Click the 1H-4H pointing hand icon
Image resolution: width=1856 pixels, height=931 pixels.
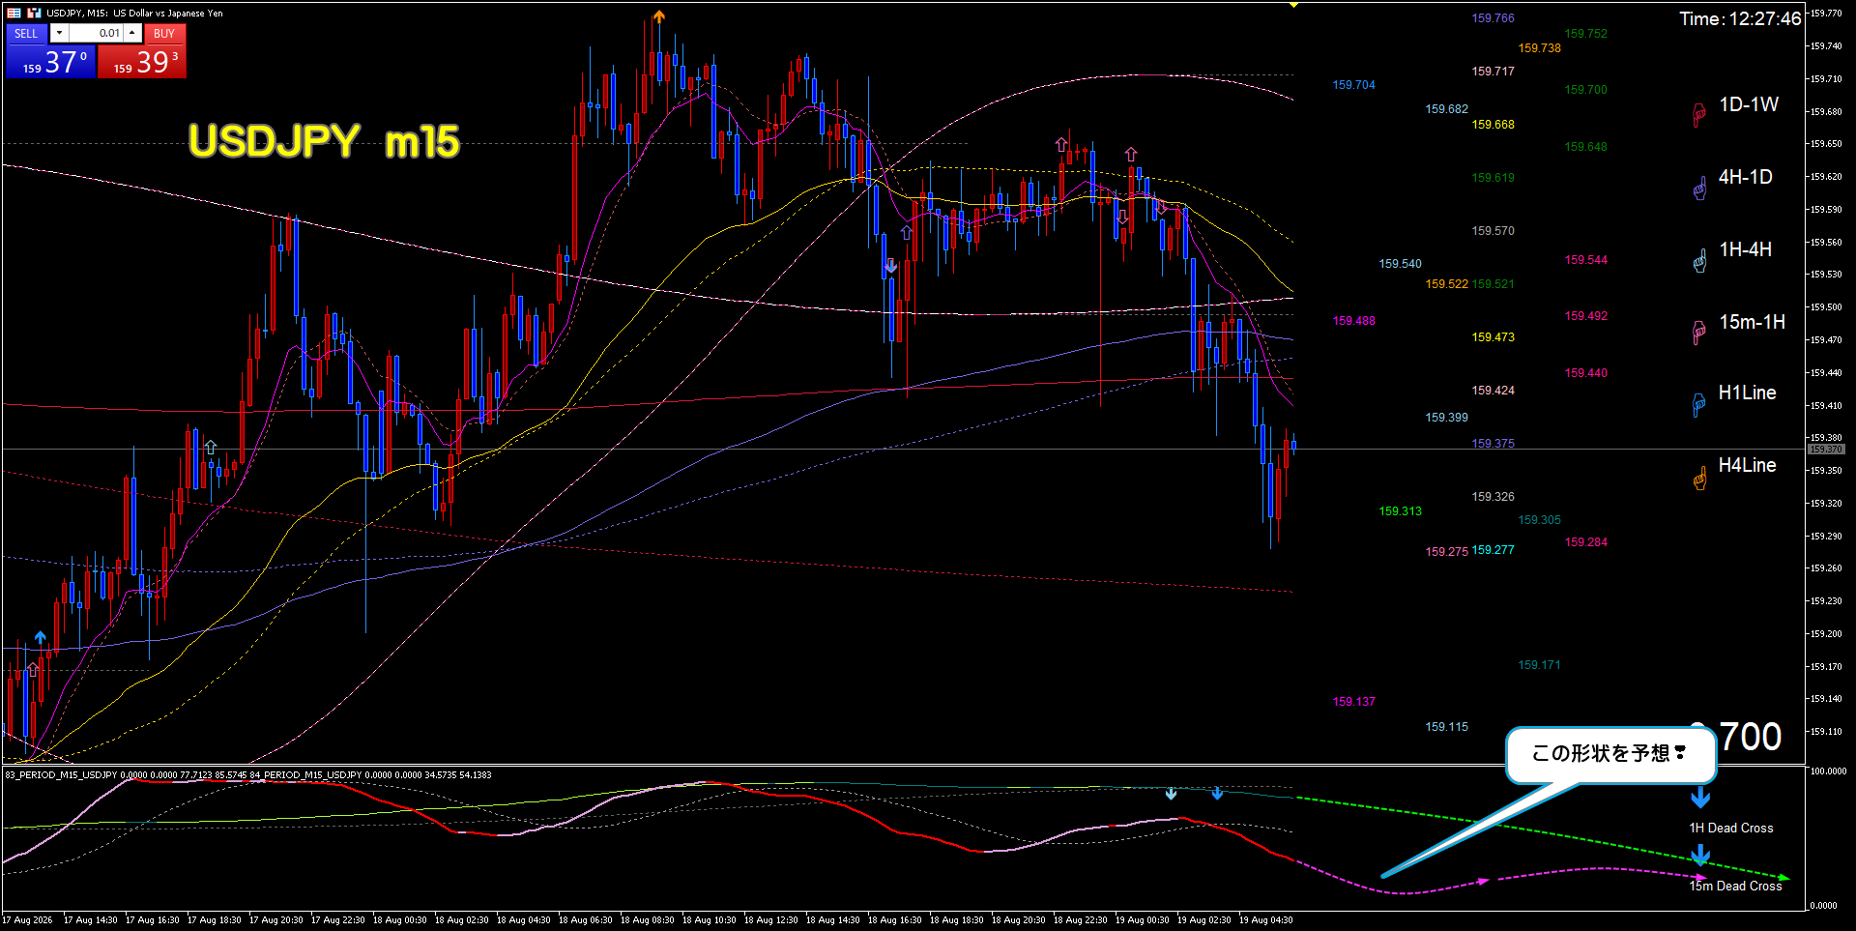tap(1699, 260)
